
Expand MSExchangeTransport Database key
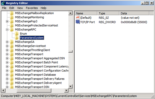[x=7, y=75]
